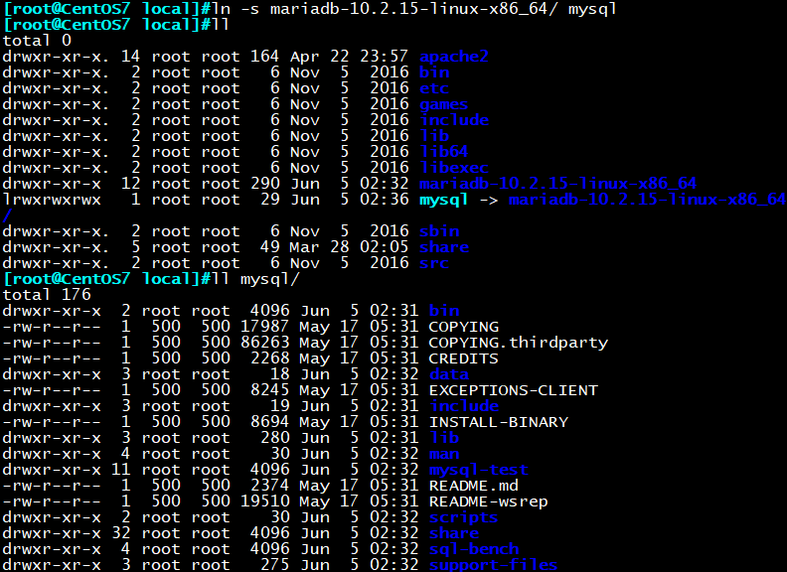The image size is (787, 572).
Task: Click the scripts directory name
Action: (x=464, y=517)
